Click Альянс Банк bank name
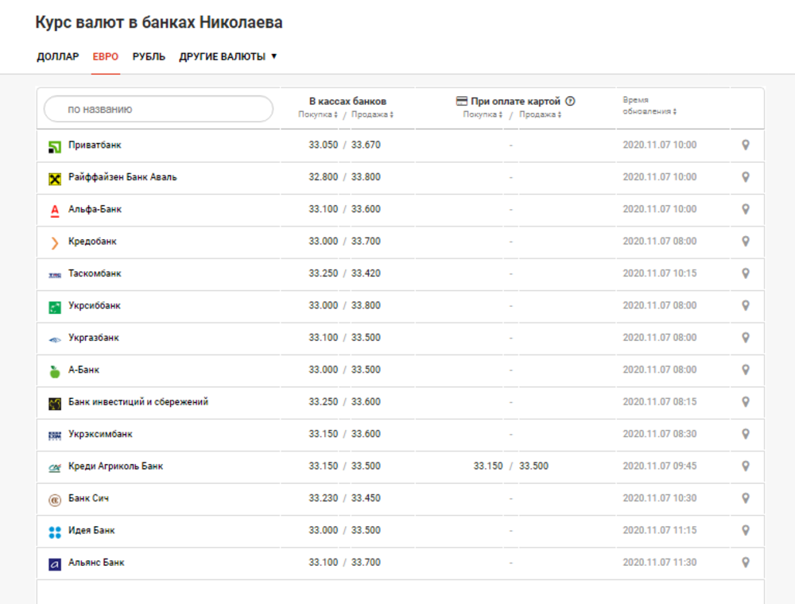This screenshot has width=795, height=604. coord(96,563)
